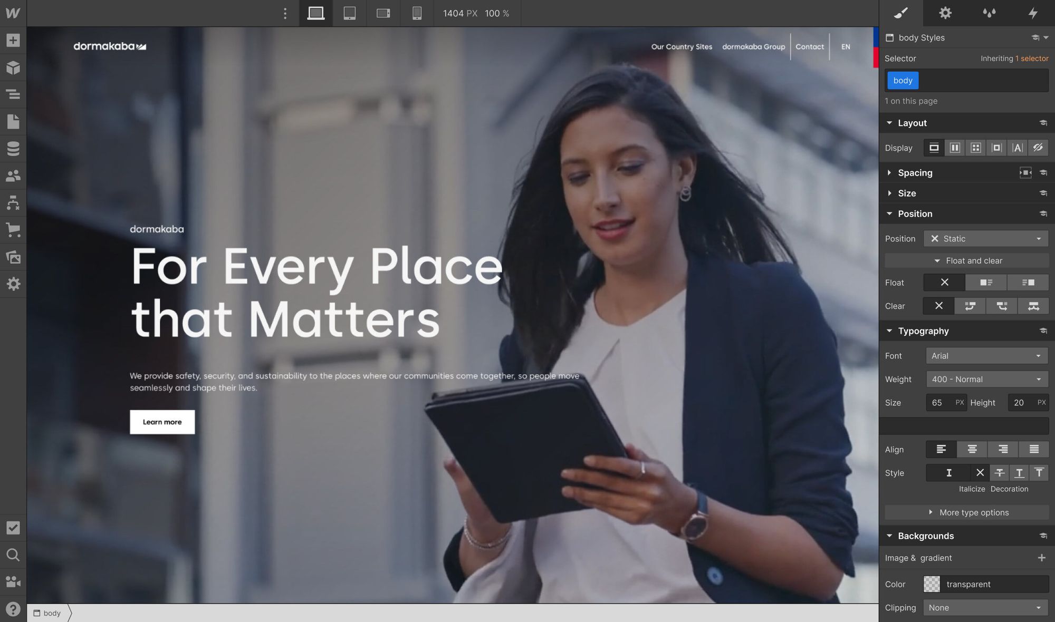Set text alignment to center

972,449
